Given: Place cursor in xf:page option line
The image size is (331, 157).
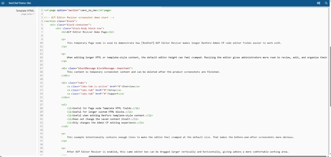Looking at the screenshot, I should (78, 10).
